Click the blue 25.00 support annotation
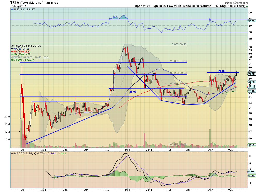 (133, 92)
